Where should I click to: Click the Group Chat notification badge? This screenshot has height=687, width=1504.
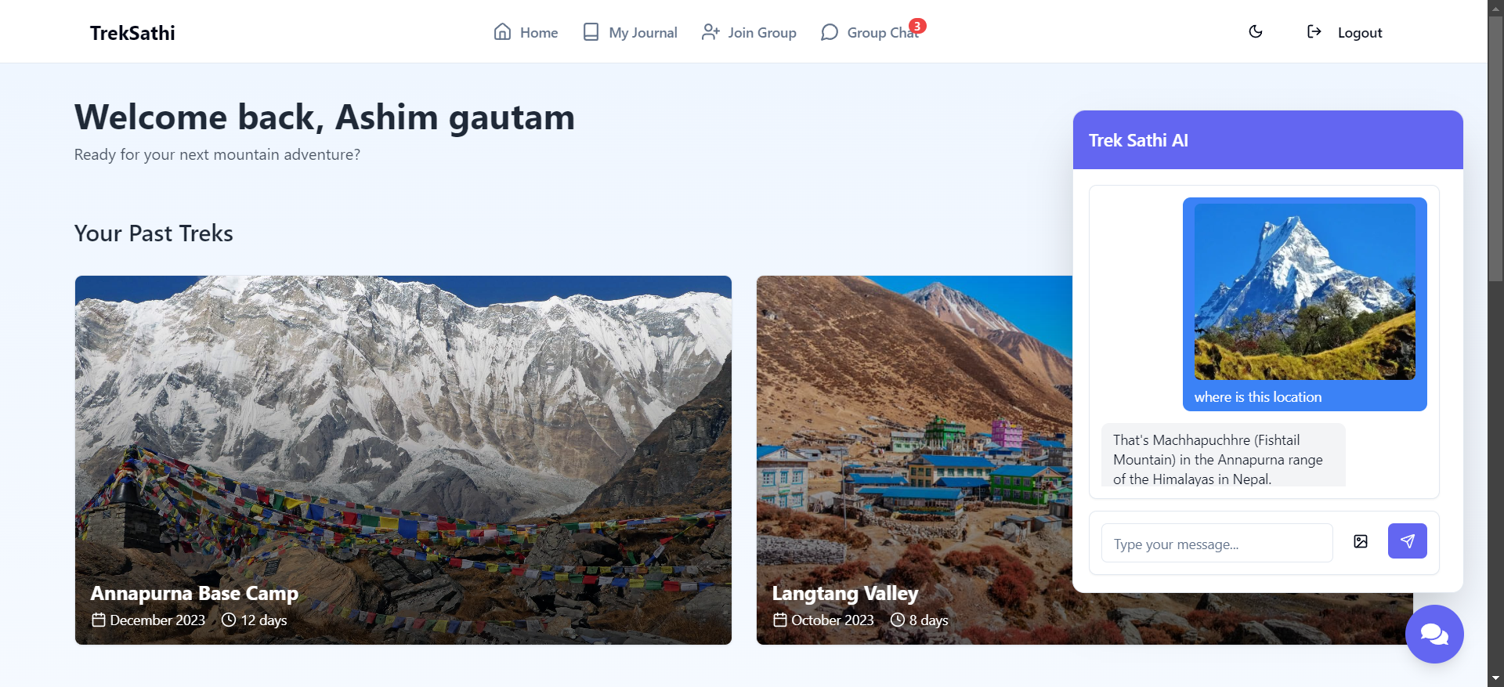917,26
